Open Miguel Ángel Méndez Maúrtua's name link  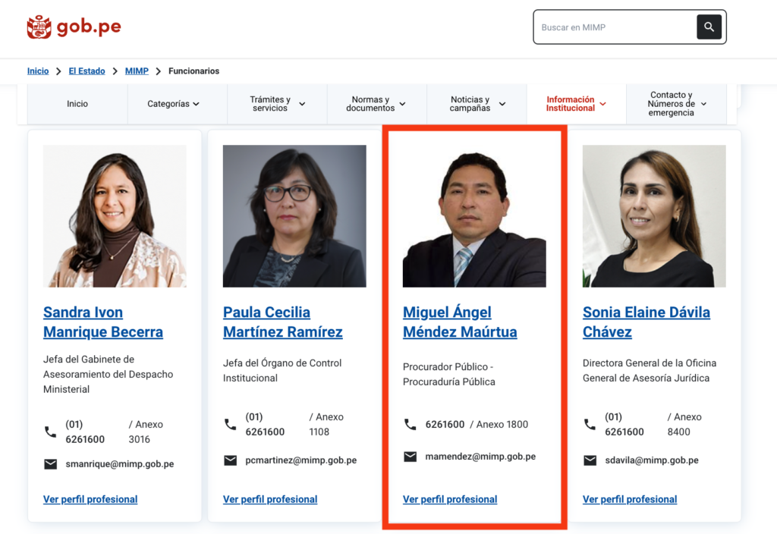pyautogui.click(x=460, y=322)
